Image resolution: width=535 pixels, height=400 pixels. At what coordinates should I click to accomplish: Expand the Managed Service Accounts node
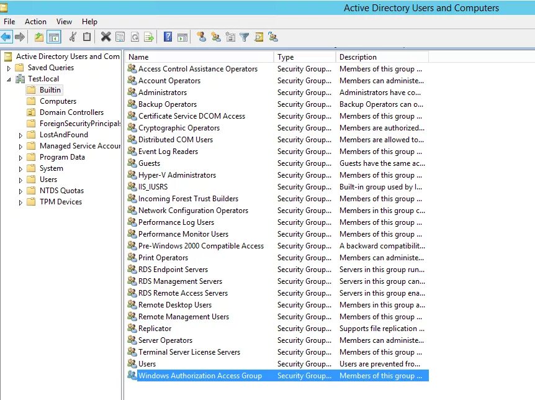tap(20, 147)
